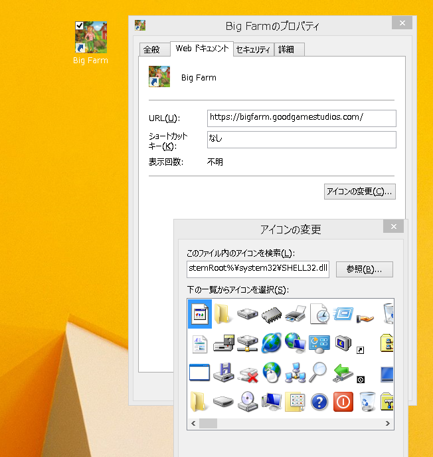
Task: Open the セキュリティ tab
Action: pos(254,49)
